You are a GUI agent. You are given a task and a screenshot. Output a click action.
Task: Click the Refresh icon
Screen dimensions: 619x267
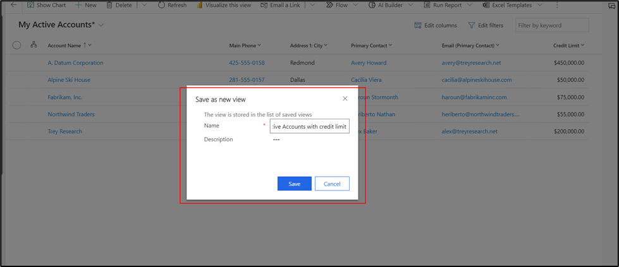[161, 5]
